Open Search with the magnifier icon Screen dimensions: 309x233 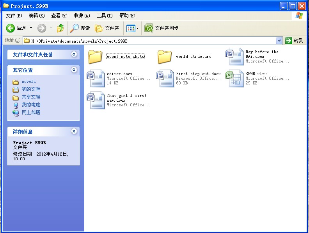(75, 28)
